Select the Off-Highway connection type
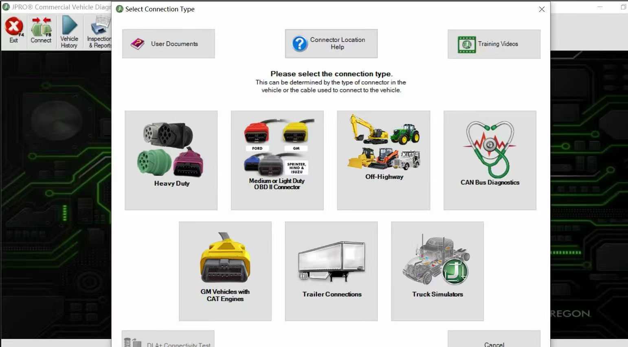Viewport: 628px width, 347px height. (384, 160)
